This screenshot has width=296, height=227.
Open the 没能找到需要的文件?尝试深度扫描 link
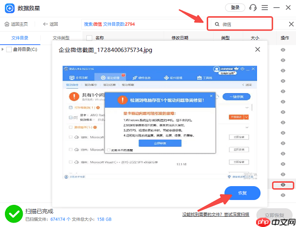[x=216, y=214]
